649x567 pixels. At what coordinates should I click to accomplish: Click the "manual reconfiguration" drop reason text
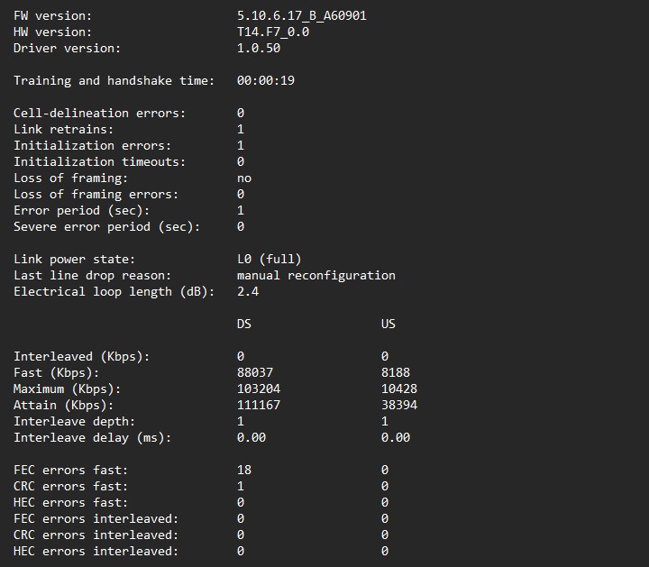tap(316, 276)
